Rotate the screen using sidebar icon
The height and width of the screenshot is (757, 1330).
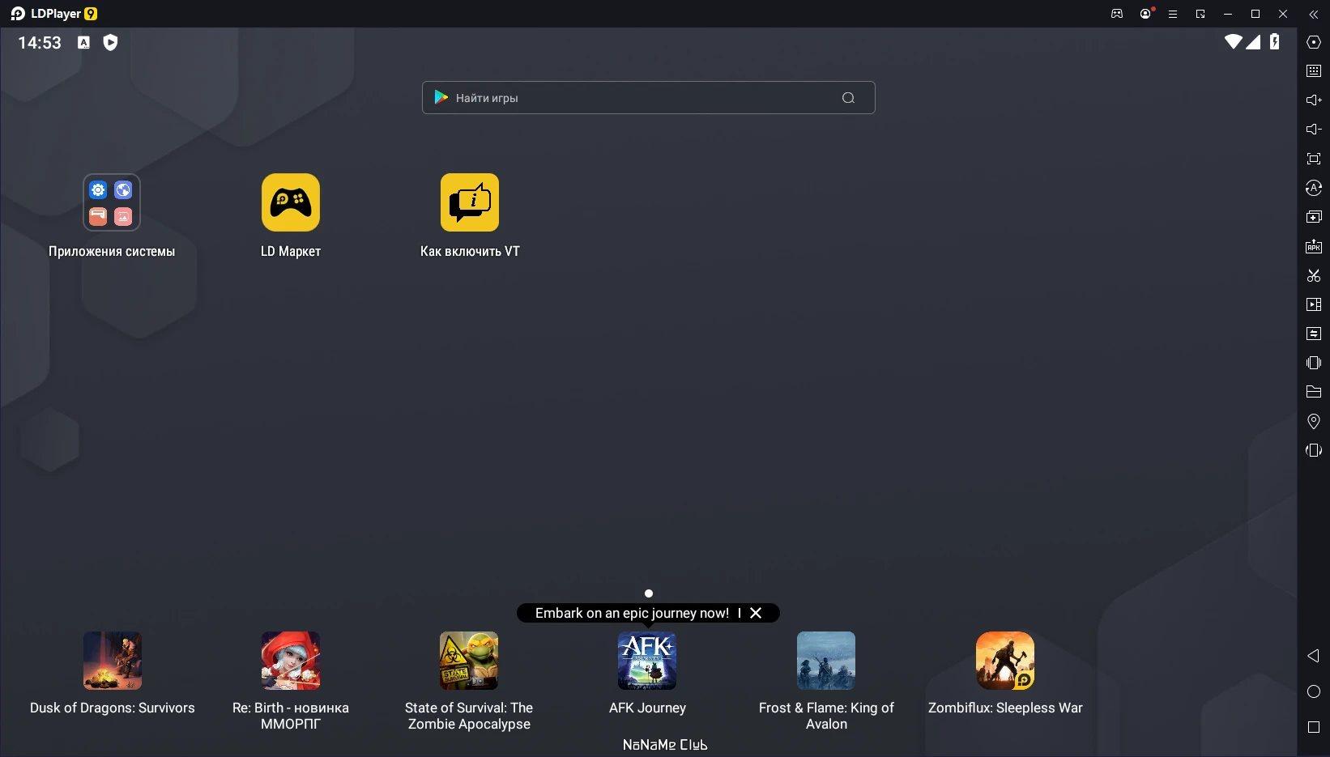pos(1314,450)
